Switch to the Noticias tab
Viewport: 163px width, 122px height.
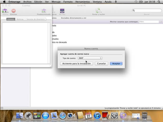pos(20,19)
